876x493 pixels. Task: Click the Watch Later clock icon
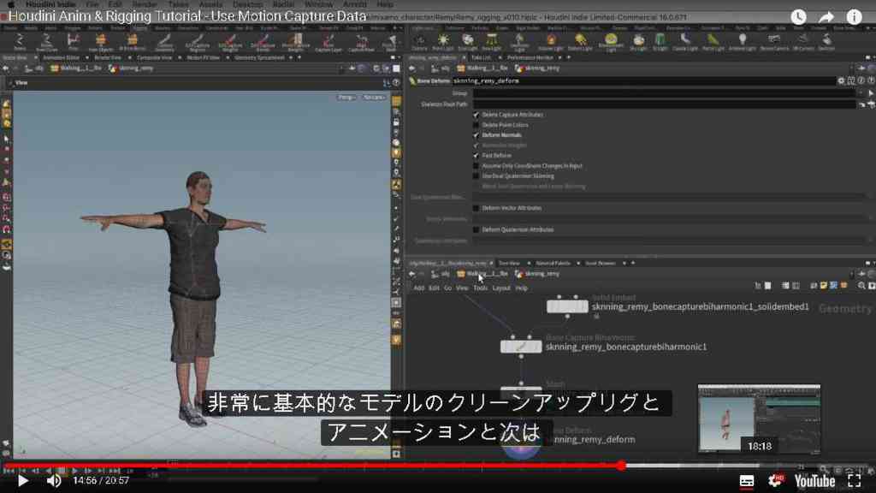[798, 17]
